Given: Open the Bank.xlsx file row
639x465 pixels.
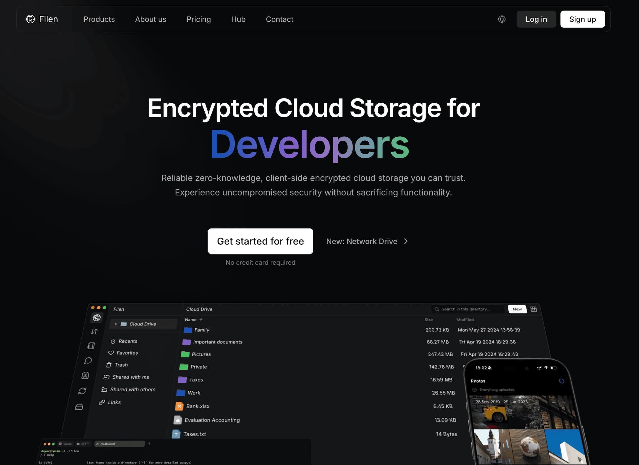Looking at the screenshot, I should pos(315,406).
